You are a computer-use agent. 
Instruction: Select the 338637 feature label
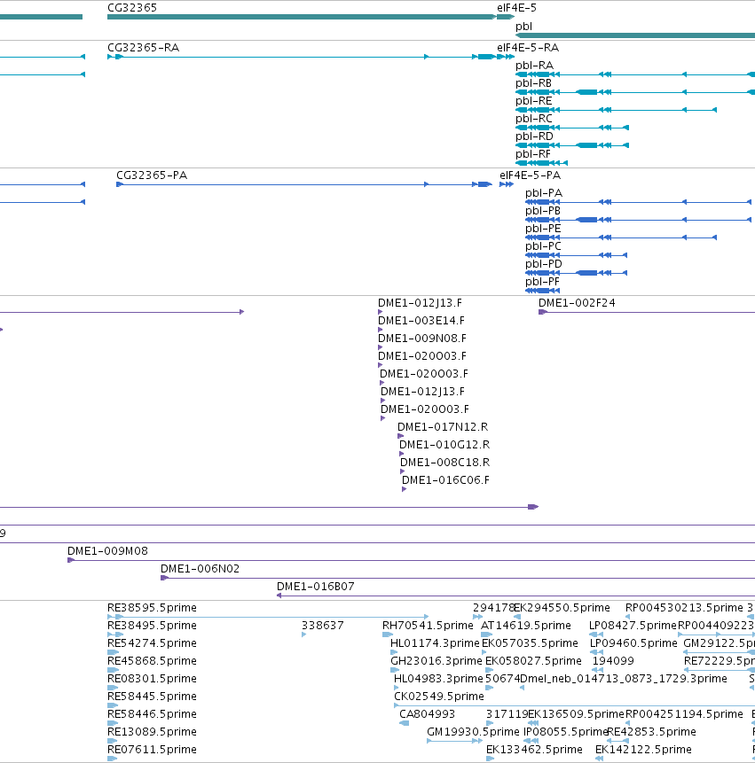[322, 626]
